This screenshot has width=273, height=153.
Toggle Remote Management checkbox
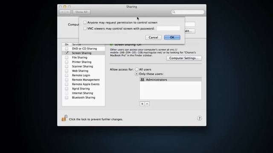(x=67, y=80)
